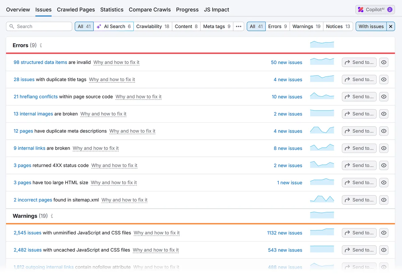This screenshot has height=274, width=402.
Task: Open Send to for hreflang conflicts
Action: pyautogui.click(x=359, y=96)
